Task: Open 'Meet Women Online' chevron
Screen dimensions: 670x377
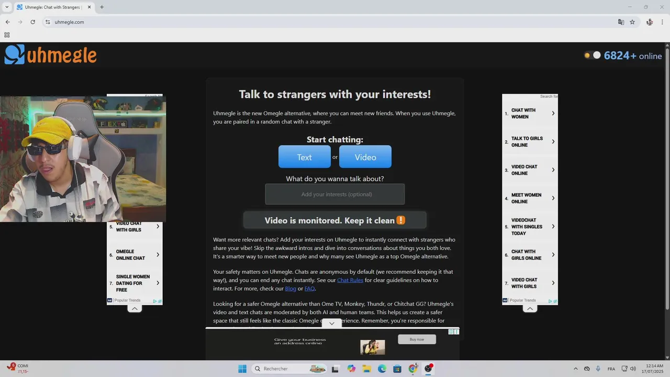Action: point(553,198)
